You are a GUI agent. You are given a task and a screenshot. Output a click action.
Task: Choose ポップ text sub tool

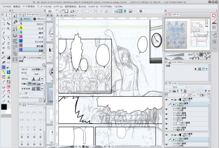coord(32,37)
